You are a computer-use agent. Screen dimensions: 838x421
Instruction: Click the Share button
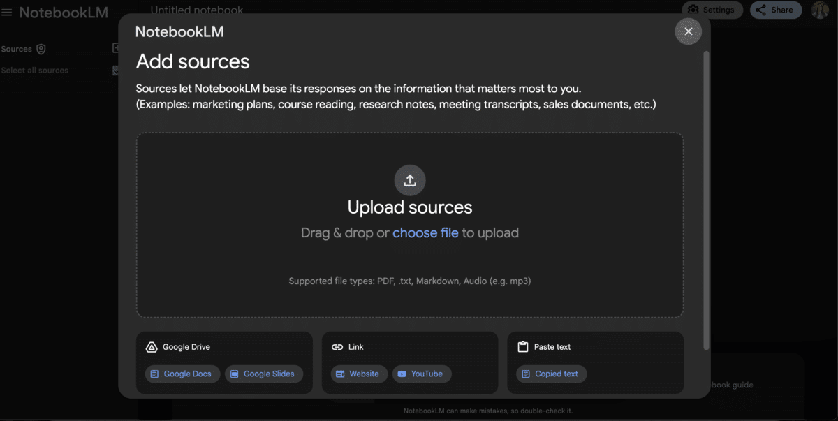(776, 10)
